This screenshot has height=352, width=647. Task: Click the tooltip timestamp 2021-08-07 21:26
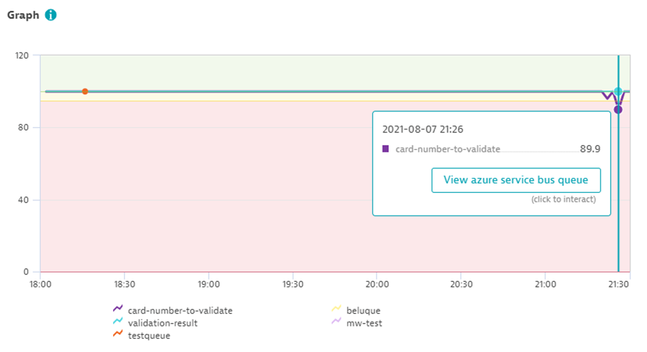[x=422, y=129]
